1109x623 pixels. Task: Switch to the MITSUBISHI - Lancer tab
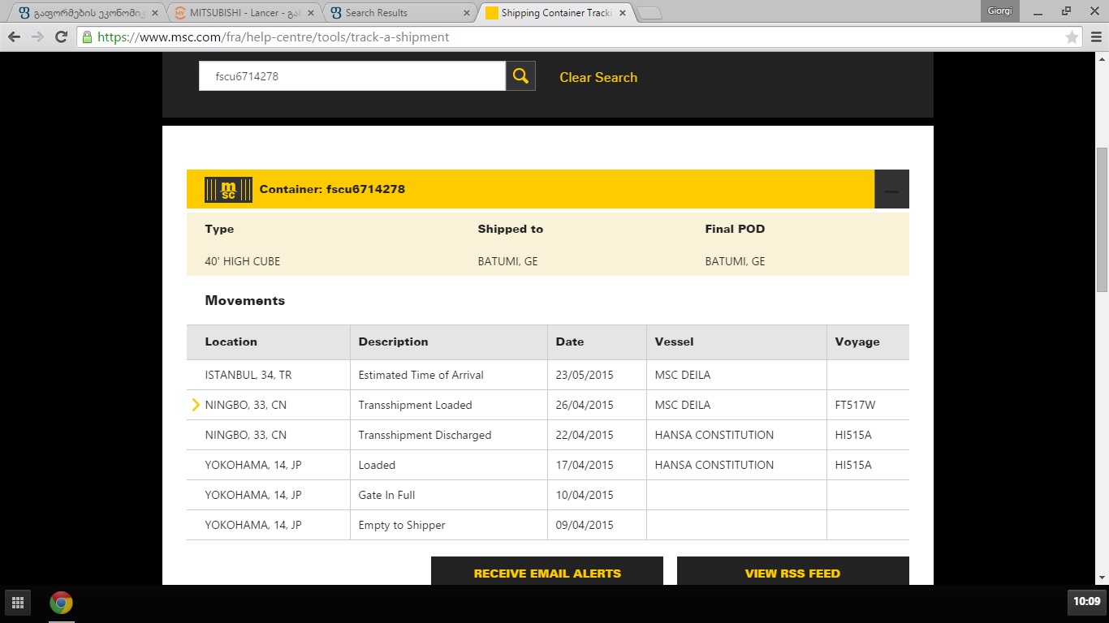(x=244, y=13)
